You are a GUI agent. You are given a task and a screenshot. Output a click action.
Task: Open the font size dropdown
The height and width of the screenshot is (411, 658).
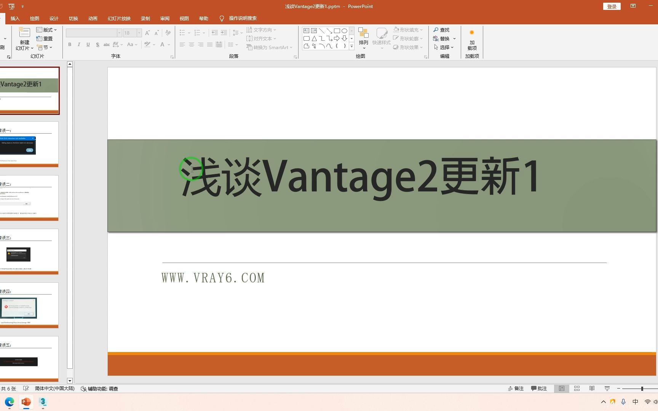[x=139, y=33]
